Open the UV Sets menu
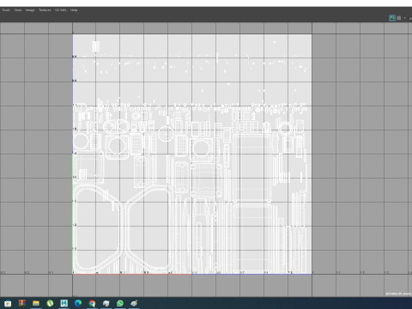The image size is (412, 309). 61,10
